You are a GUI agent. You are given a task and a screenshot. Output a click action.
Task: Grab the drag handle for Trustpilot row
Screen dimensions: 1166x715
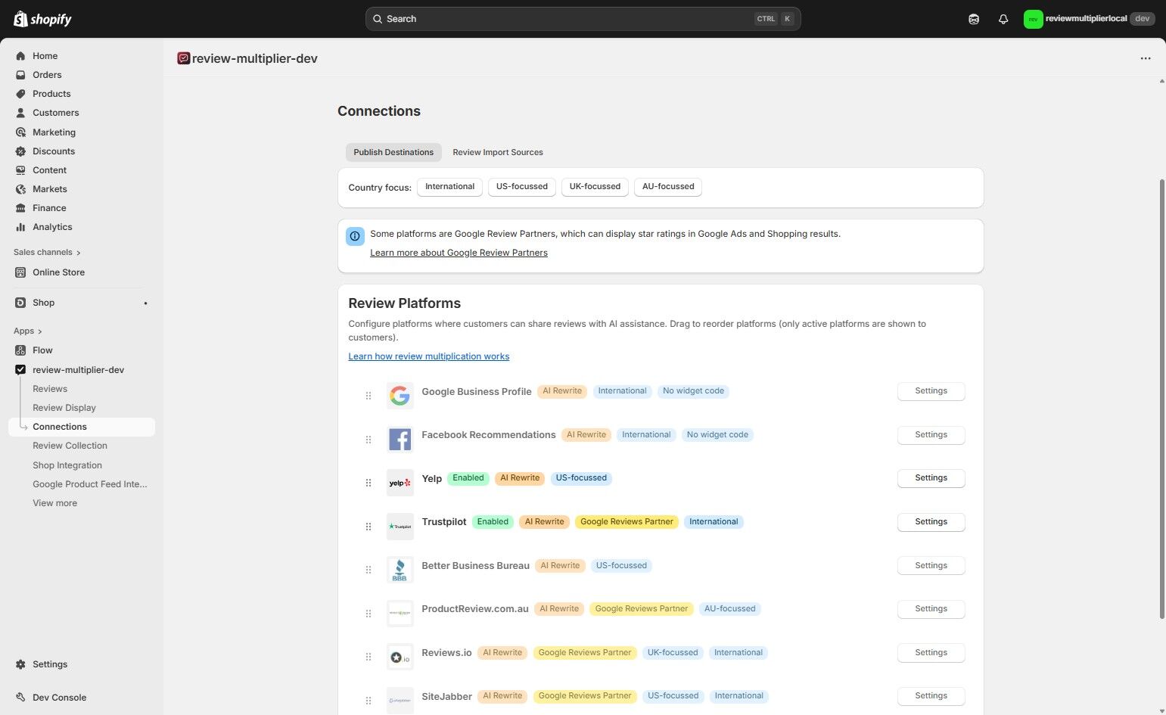(x=368, y=527)
